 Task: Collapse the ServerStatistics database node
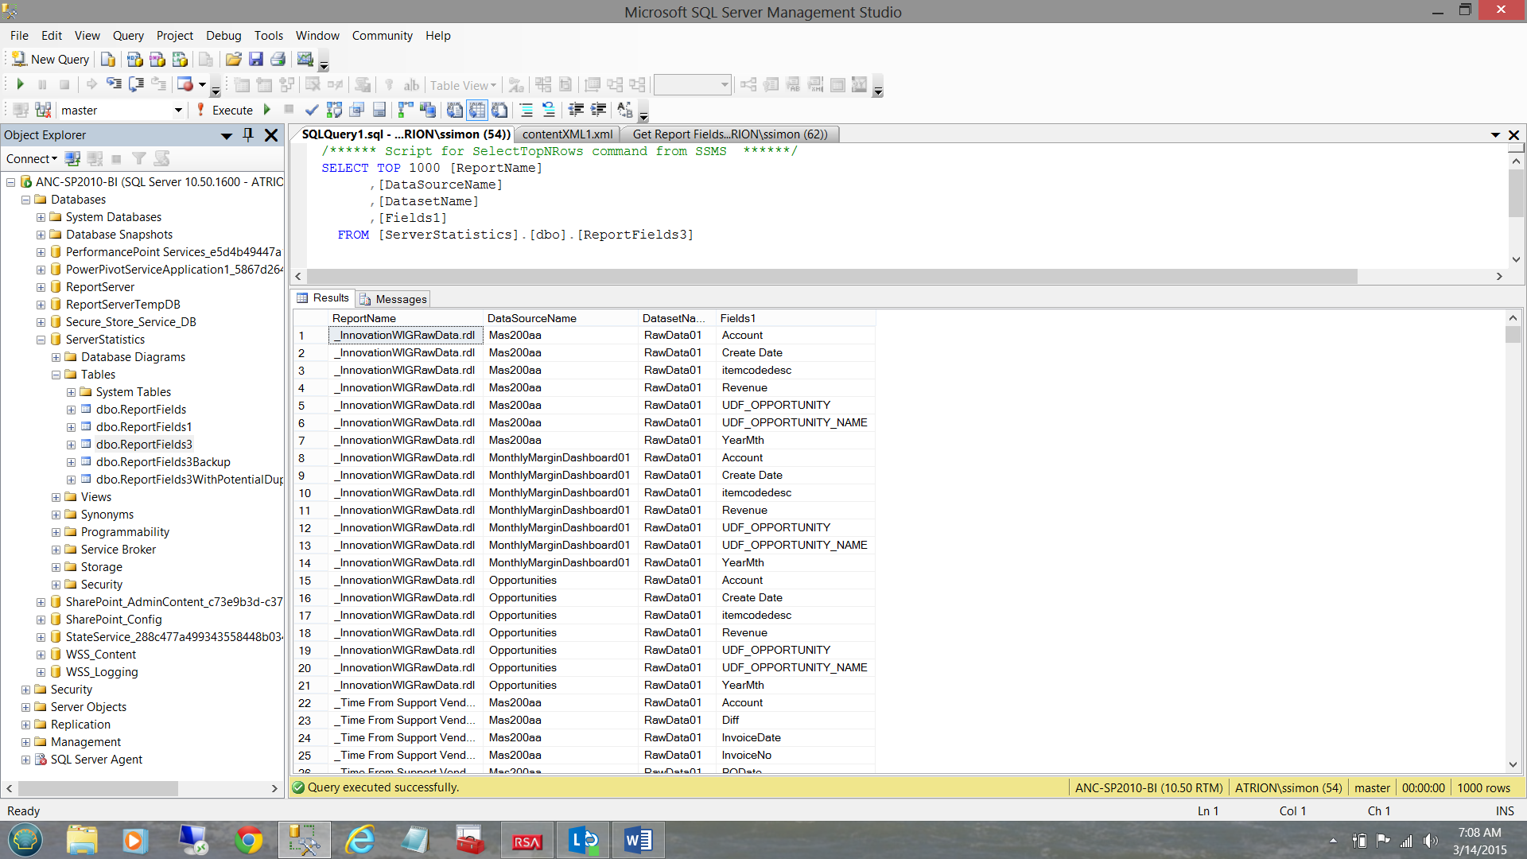click(x=41, y=340)
